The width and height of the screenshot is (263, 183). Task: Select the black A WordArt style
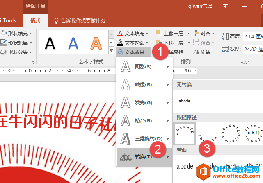point(50,43)
